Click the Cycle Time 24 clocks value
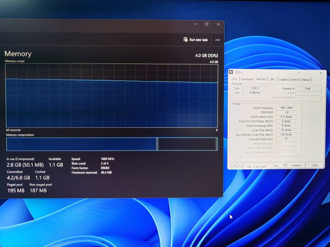The width and height of the screenshot is (330, 247). click(286, 130)
